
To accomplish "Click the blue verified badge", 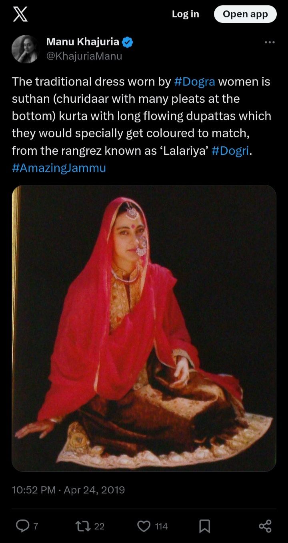I will coord(128,42).
